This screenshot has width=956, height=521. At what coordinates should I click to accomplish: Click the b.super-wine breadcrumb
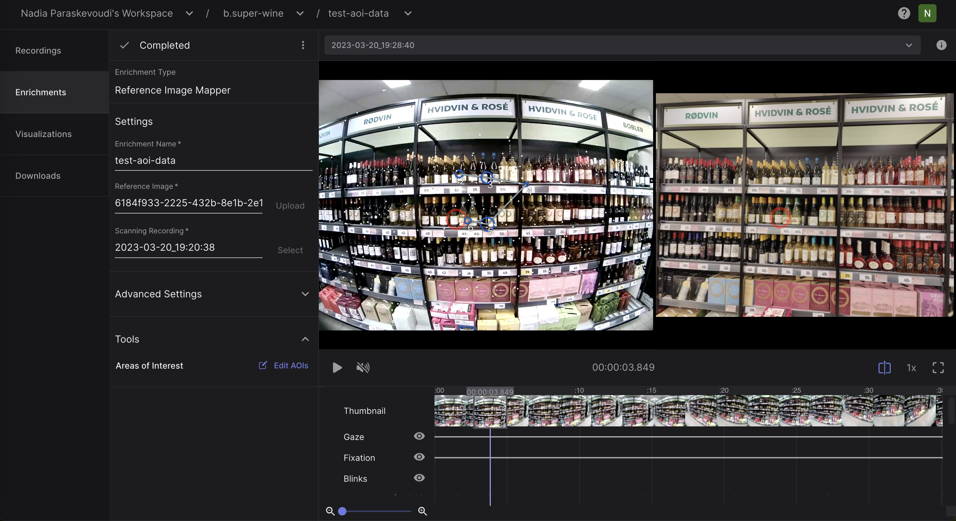tap(253, 13)
